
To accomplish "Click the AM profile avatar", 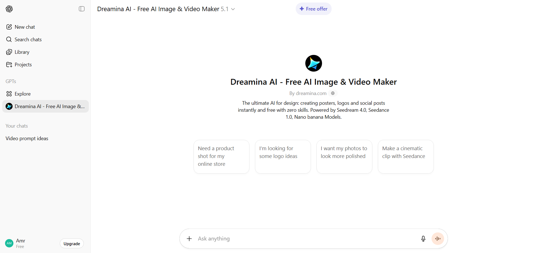I will [9, 243].
